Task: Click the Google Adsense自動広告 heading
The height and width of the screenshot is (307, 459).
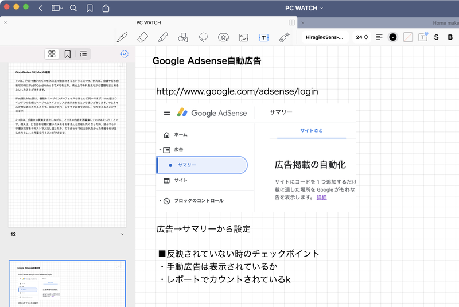Action: point(207,61)
